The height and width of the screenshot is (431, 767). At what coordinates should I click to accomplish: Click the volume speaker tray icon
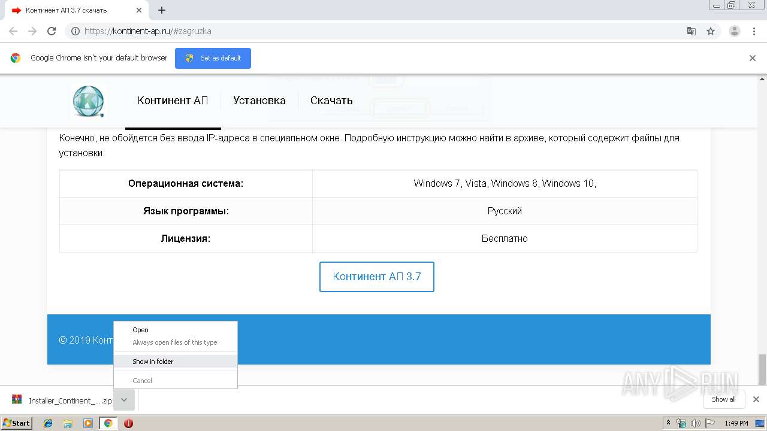[696, 423]
